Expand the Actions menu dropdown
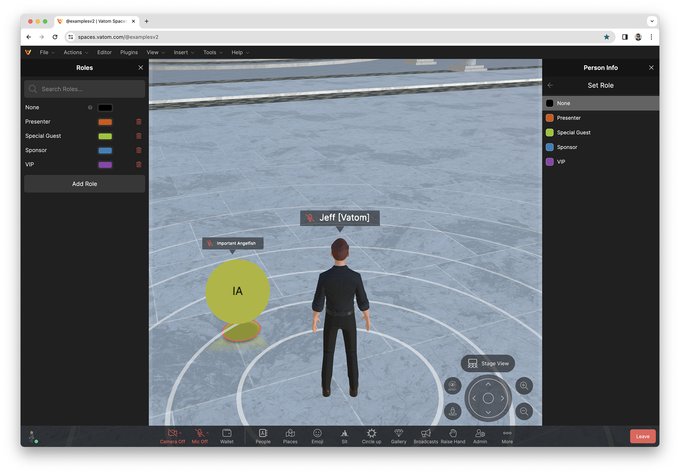The height and width of the screenshot is (474, 680). [76, 52]
